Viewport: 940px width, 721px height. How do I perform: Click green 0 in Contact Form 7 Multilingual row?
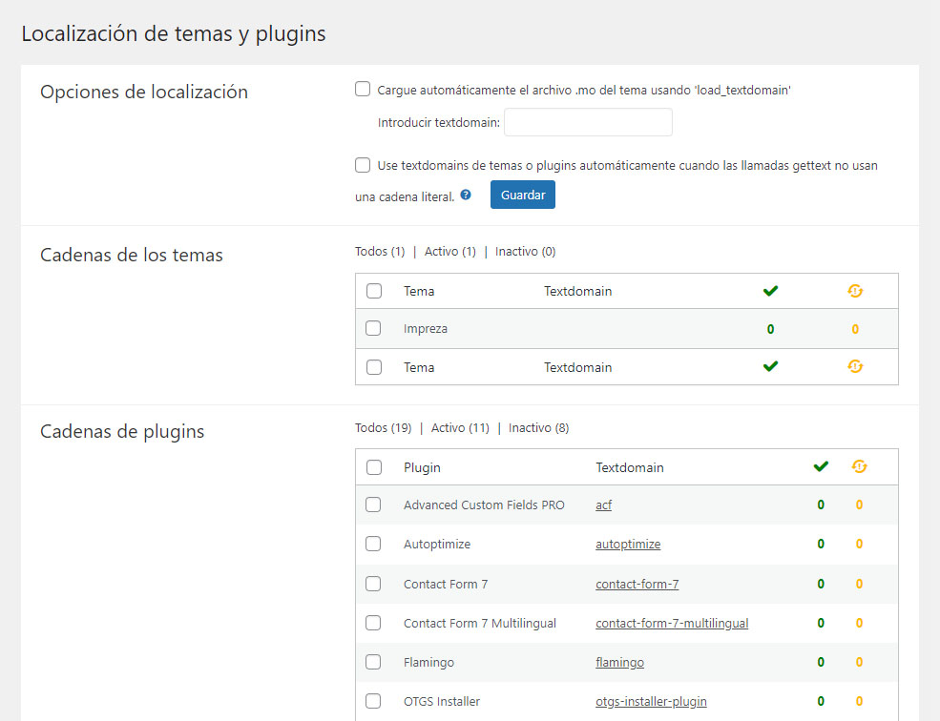[x=821, y=624]
